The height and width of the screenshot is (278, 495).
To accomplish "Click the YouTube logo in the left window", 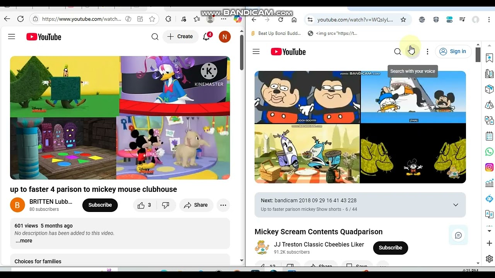I will tap(44, 37).
